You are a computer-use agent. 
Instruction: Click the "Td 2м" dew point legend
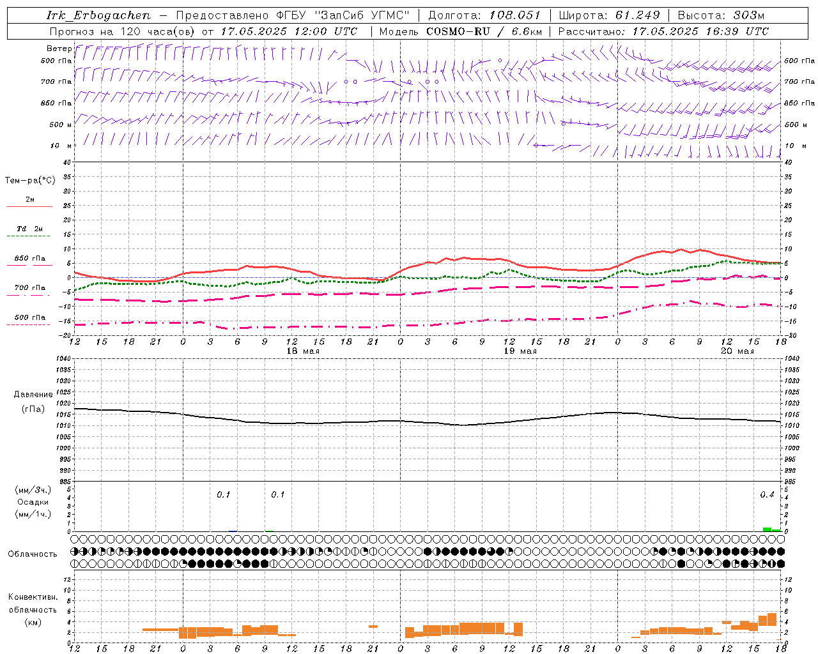pos(30,229)
